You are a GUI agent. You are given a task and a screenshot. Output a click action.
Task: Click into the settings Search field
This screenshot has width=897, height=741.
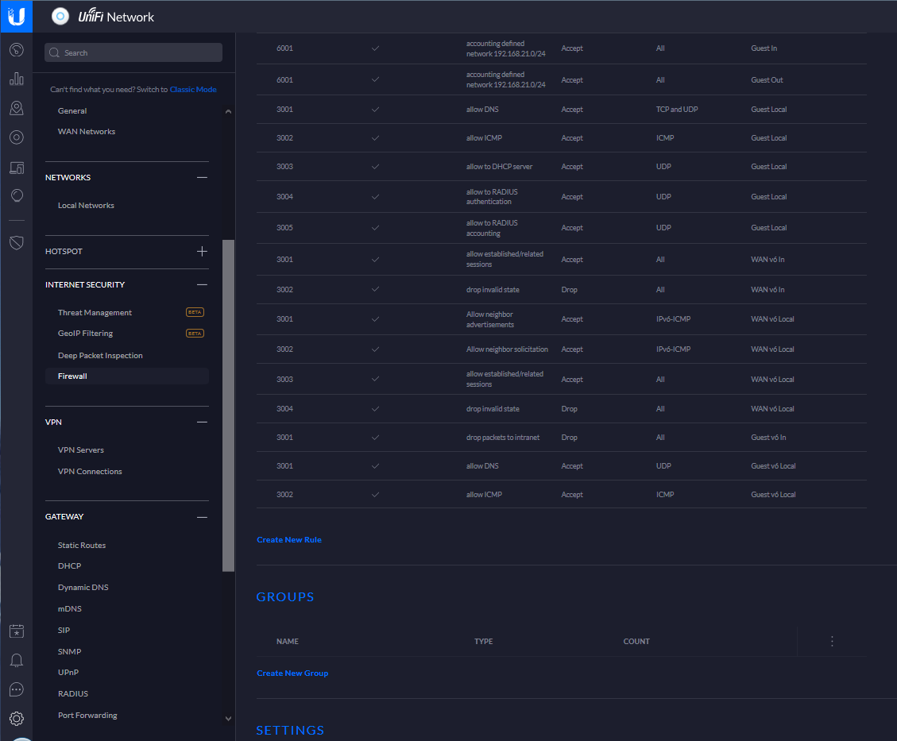(133, 52)
